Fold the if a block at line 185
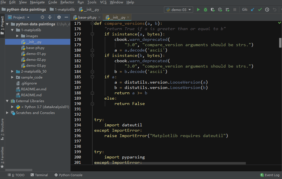The width and height of the screenshot is (282, 179). pyautogui.click(x=92, y=77)
